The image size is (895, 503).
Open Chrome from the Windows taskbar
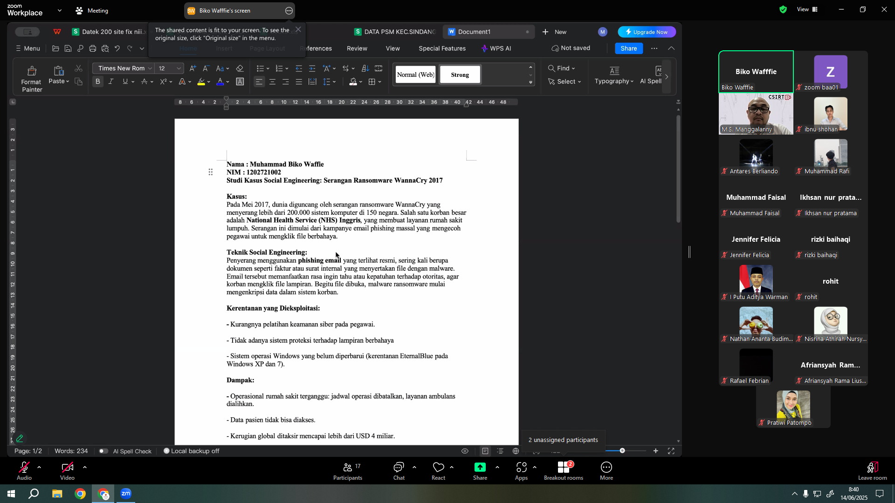tap(80, 494)
